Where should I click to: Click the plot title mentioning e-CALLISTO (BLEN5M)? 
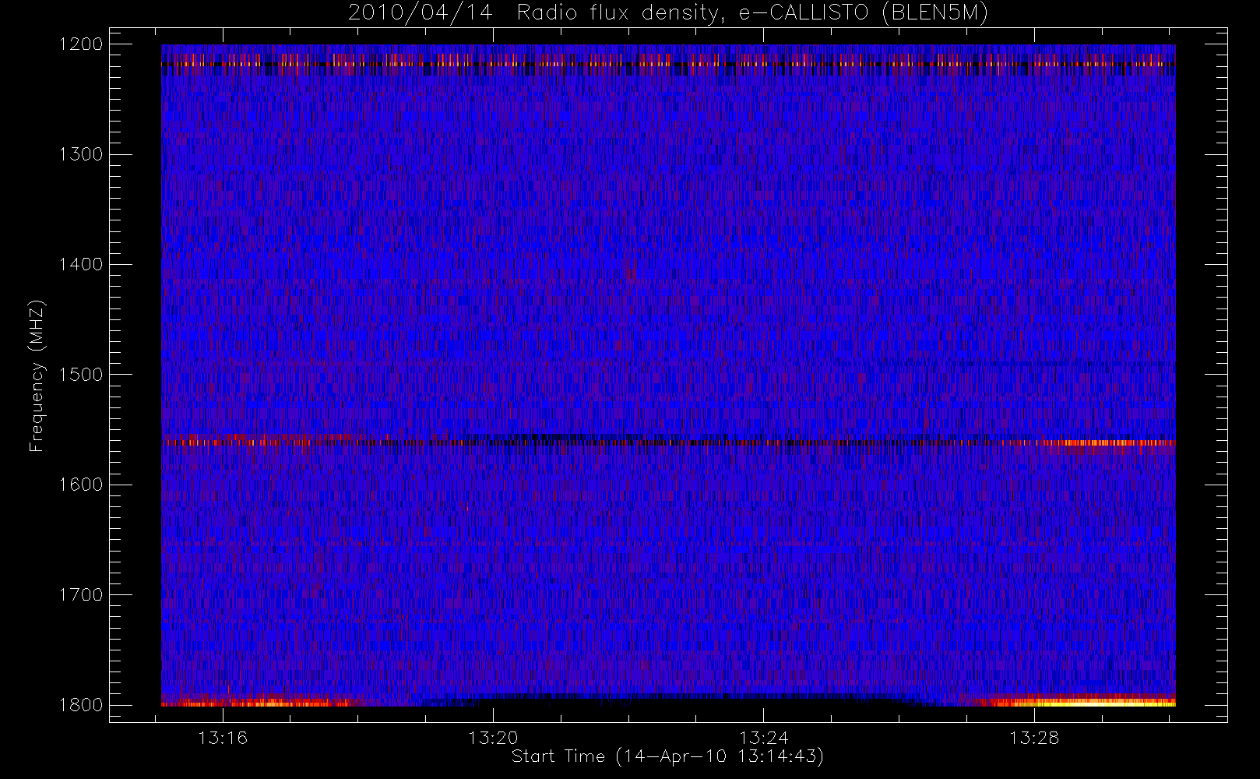[x=668, y=13]
